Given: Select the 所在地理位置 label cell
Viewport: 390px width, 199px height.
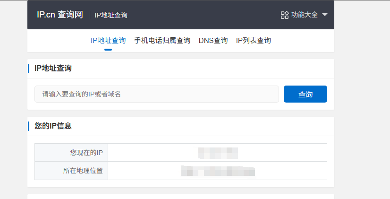Looking at the screenshot, I should pos(71,171).
